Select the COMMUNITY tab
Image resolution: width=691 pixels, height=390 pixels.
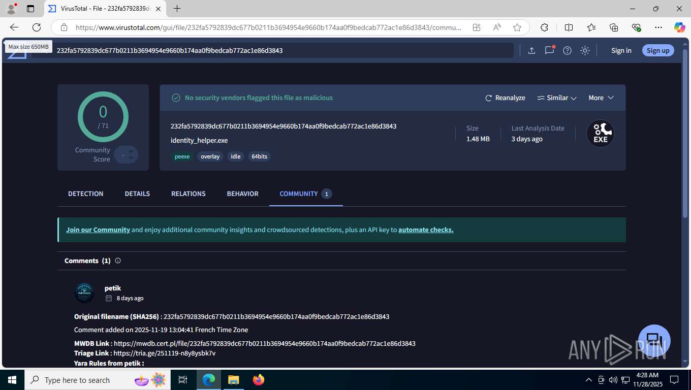(x=306, y=193)
